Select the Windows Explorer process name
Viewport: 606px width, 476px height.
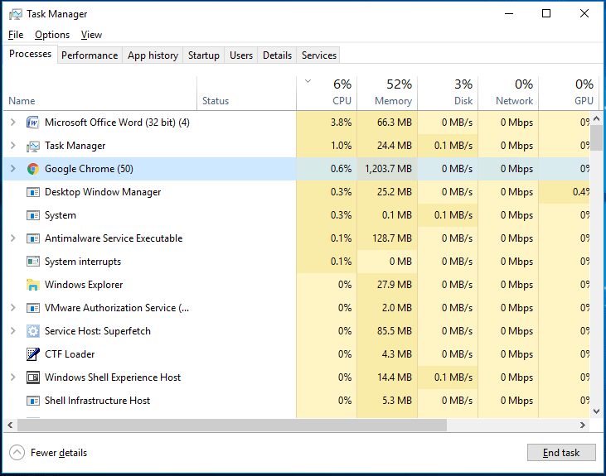coord(84,285)
